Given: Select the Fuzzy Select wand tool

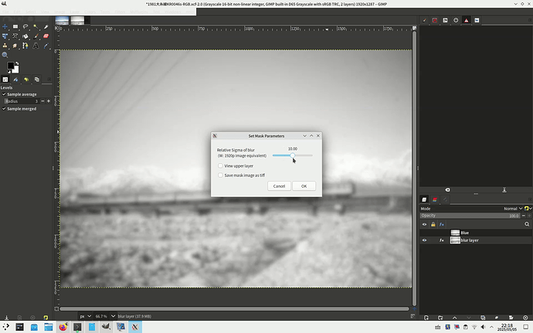Looking at the screenshot, I should (x=36, y=26).
